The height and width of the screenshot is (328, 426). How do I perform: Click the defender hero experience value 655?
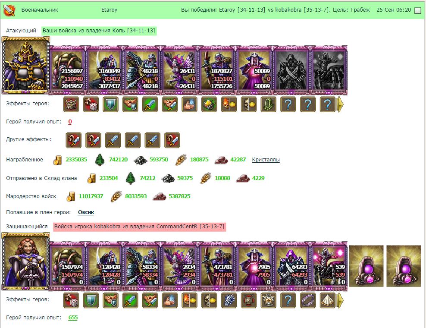73,317
